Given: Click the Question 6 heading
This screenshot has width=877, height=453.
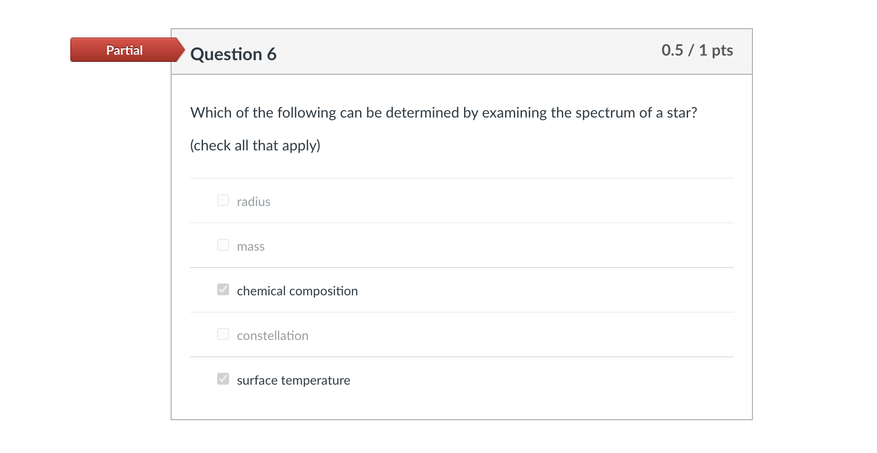Looking at the screenshot, I should pyautogui.click(x=233, y=54).
